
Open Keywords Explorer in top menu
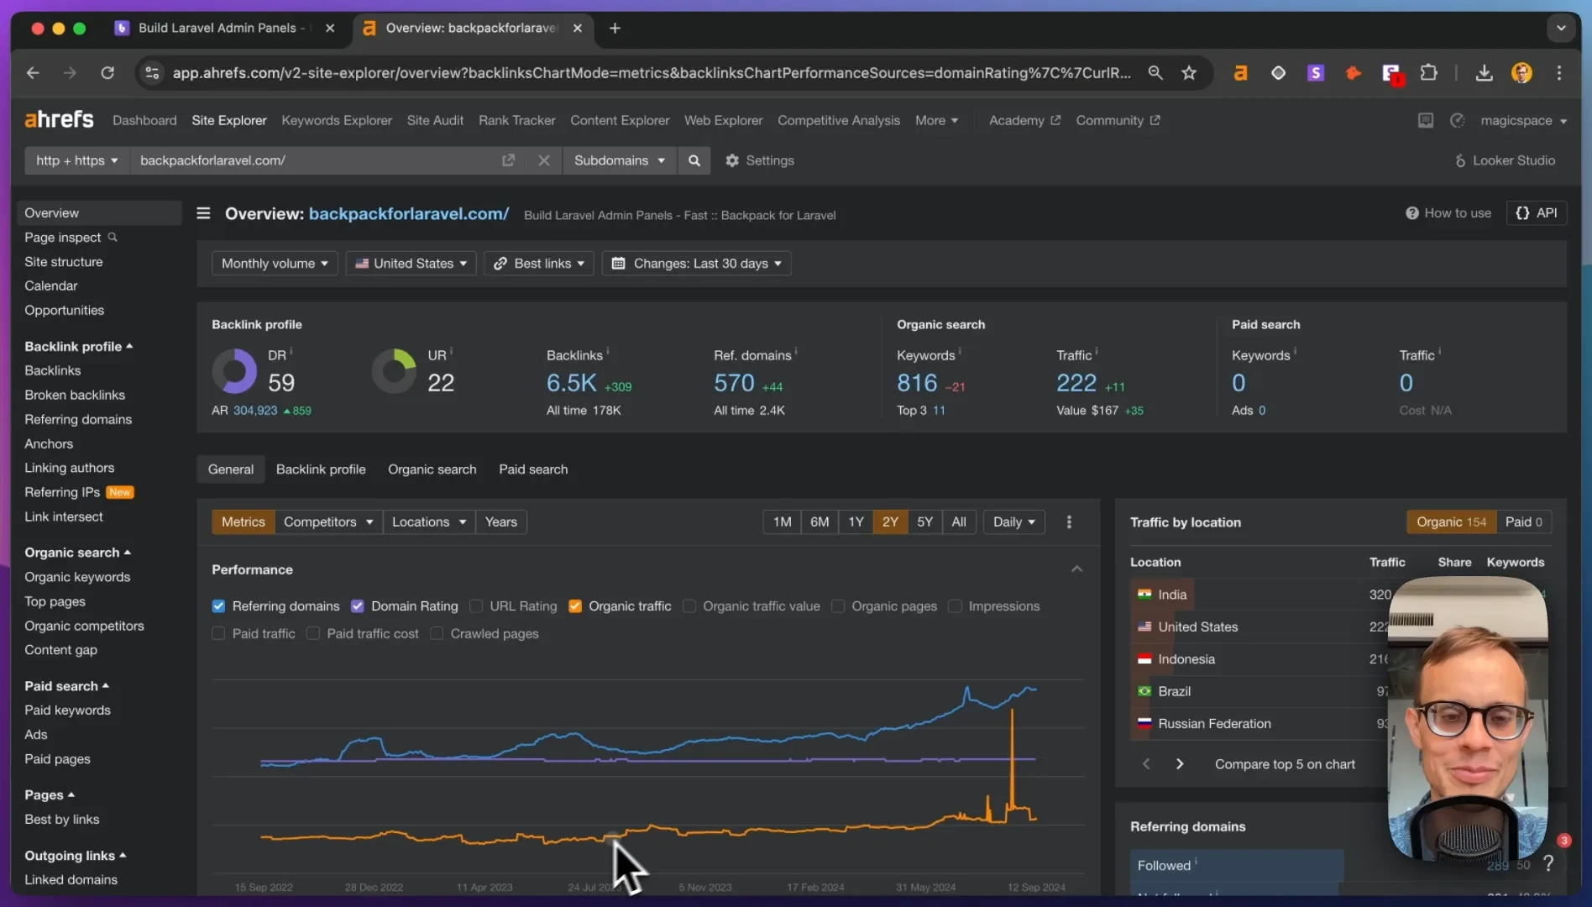[337, 120]
